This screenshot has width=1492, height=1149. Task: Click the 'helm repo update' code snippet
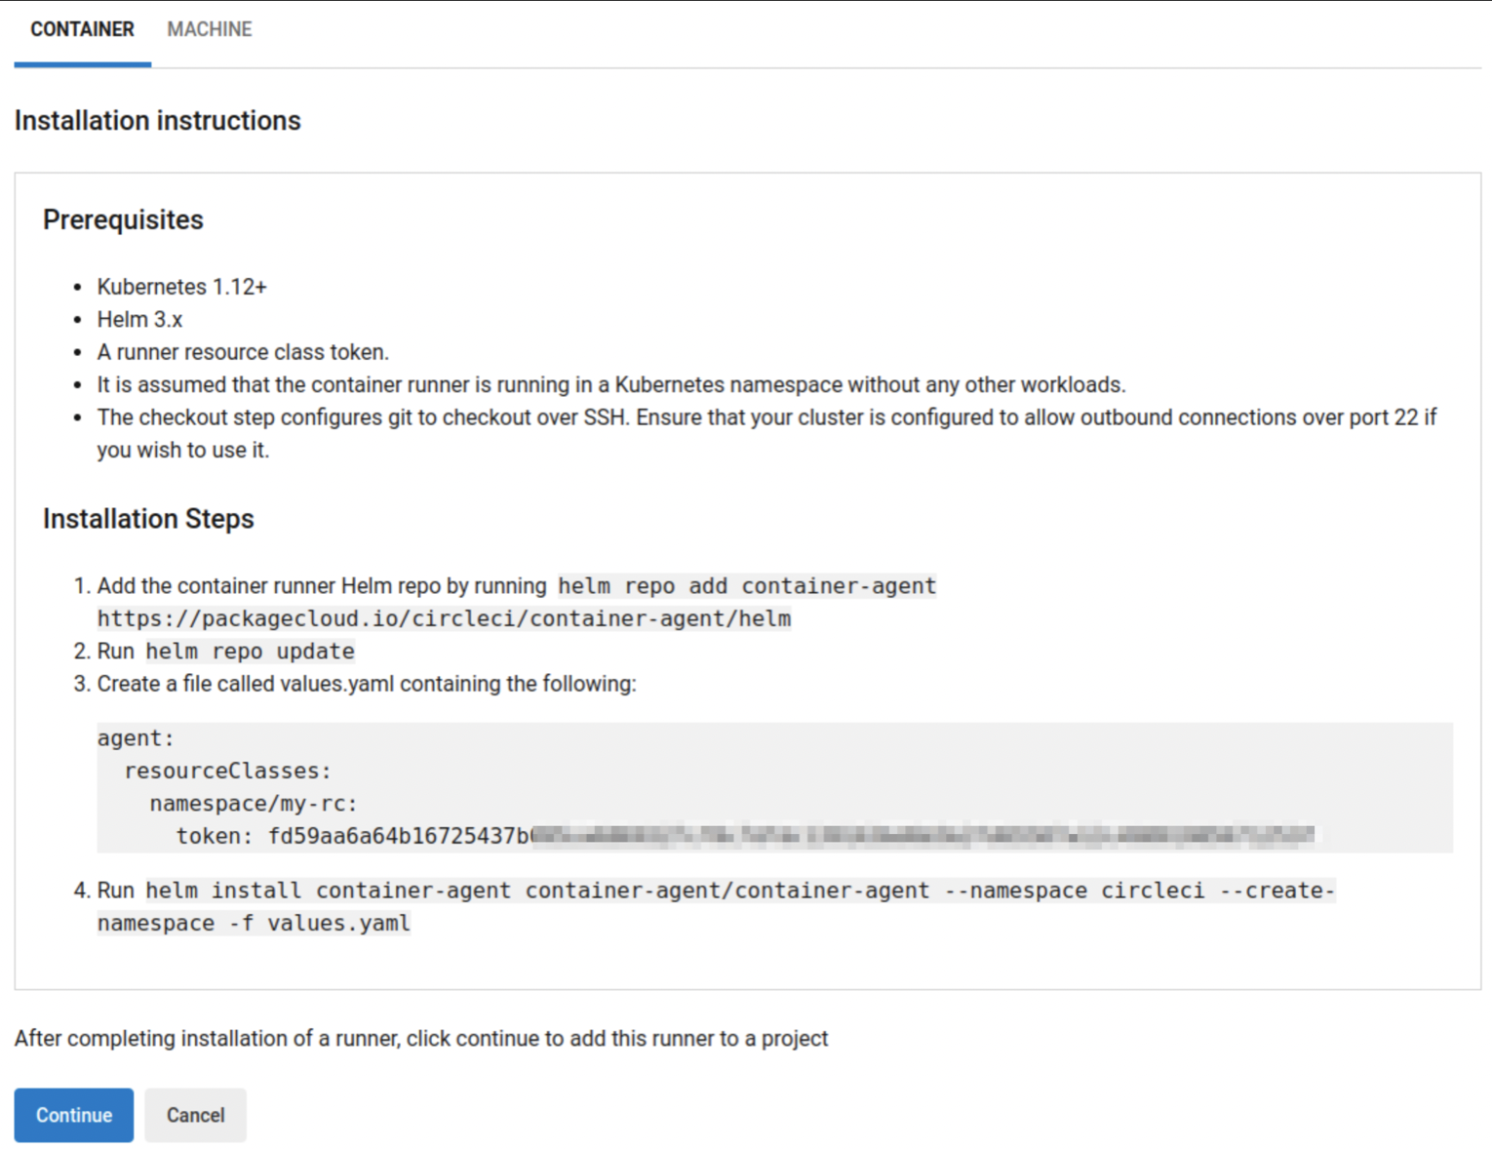tap(250, 652)
